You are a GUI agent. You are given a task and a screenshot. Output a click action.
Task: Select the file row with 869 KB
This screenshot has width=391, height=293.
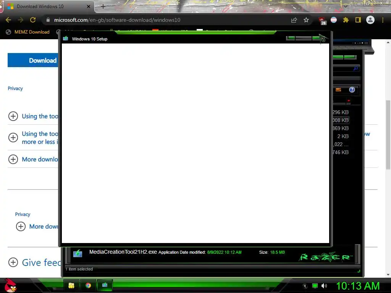tap(341, 128)
